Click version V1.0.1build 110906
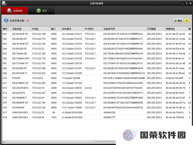193x145 pixels. click(x=72, y=107)
